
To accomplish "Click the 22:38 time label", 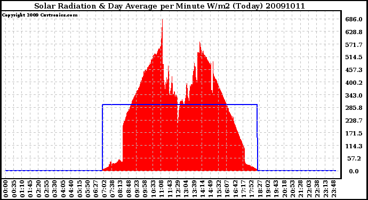I will tap(317, 189).
